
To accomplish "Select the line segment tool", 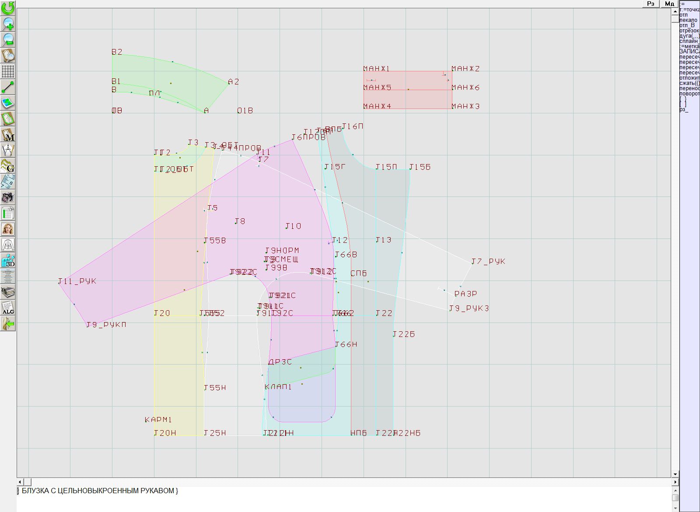I will pos(8,87).
